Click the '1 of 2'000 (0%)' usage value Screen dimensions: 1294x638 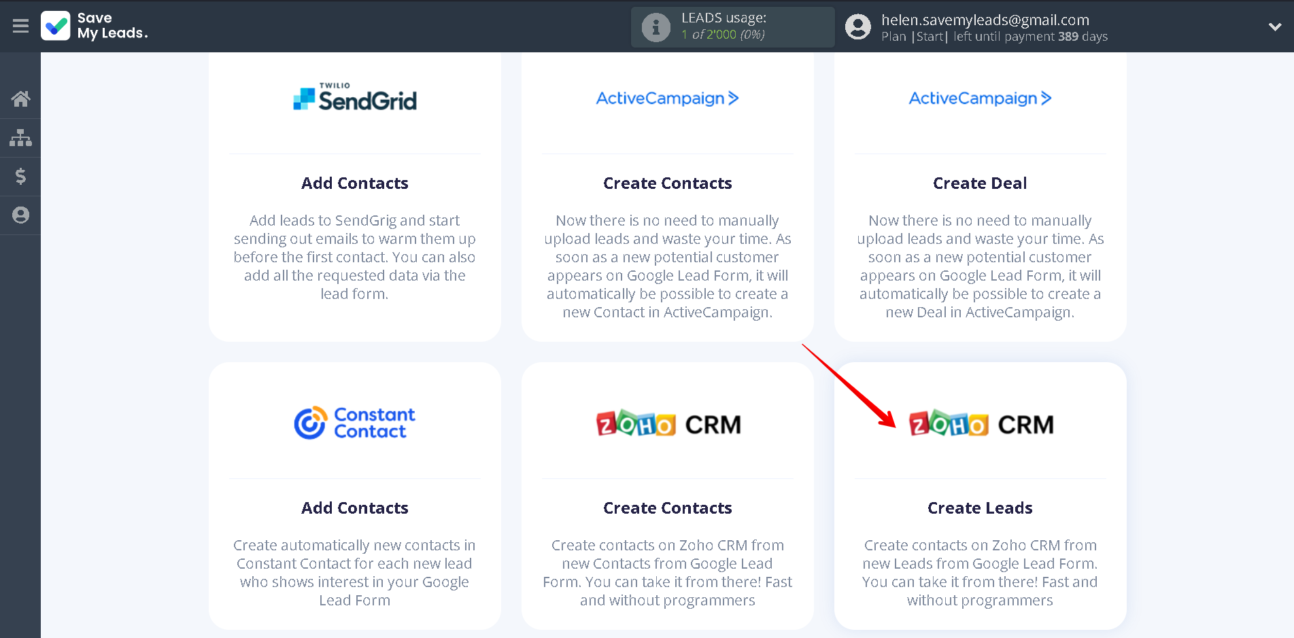pos(723,35)
